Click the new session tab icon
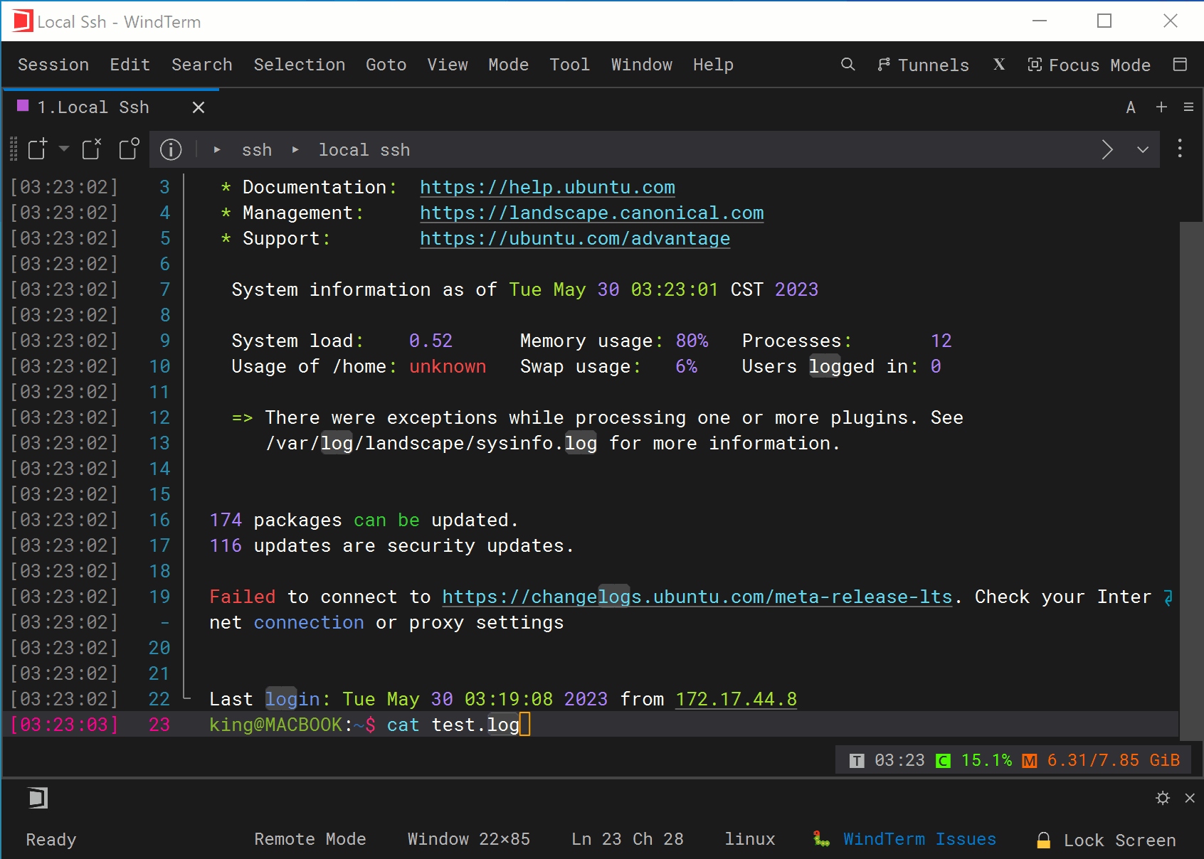This screenshot has height=859, width=1204. pyautogui.click(x=36, y=149)
